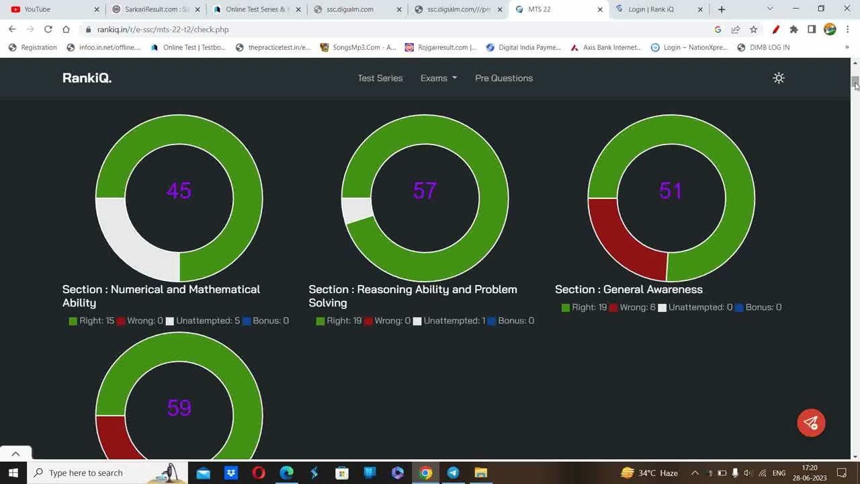This screenshot has height=484, width=860.
Task: Open Opera browser from taskbar
Action: point(259,473)
